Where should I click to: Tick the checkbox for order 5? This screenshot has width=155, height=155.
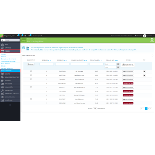click(x=31, y=87)
